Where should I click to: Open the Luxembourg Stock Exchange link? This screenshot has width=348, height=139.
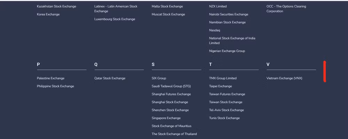point(115,19)
